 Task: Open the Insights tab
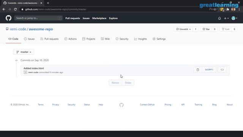click(140, 39)
